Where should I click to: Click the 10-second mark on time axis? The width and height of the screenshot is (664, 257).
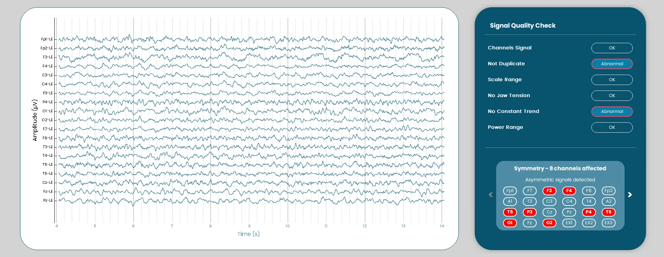pyautogui.click(x=287, y=226)
